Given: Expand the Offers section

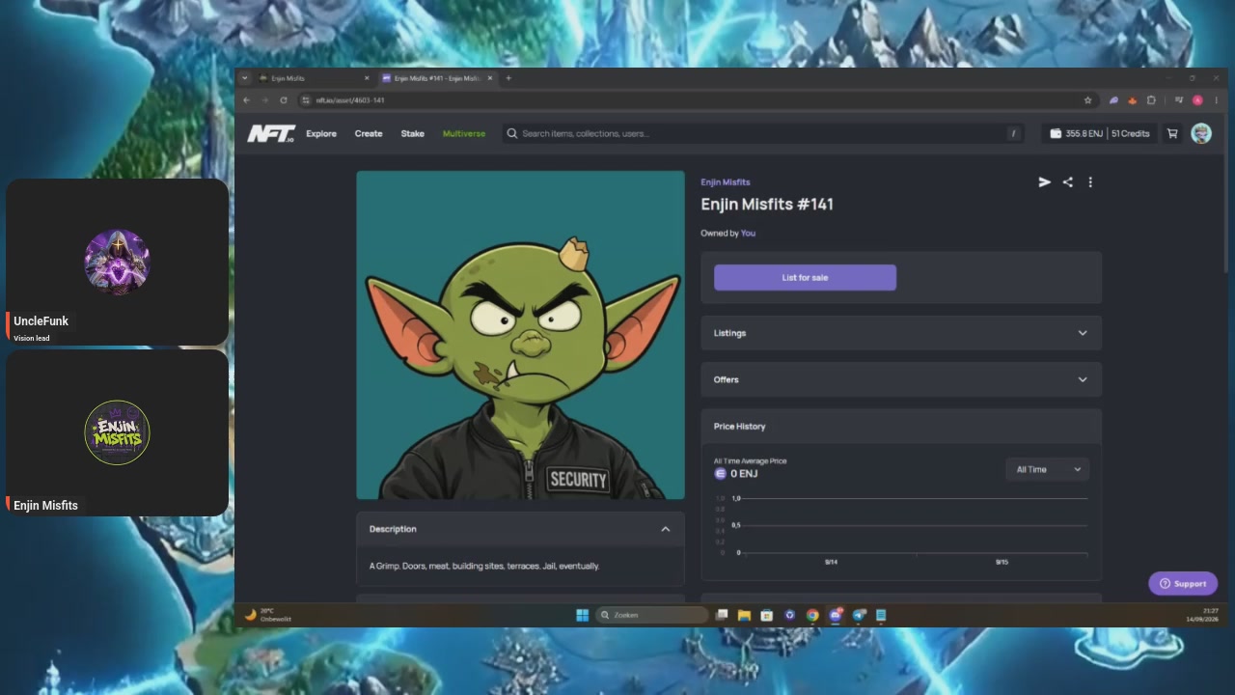Looking at the screenshot, I should (x=901, y=379).
